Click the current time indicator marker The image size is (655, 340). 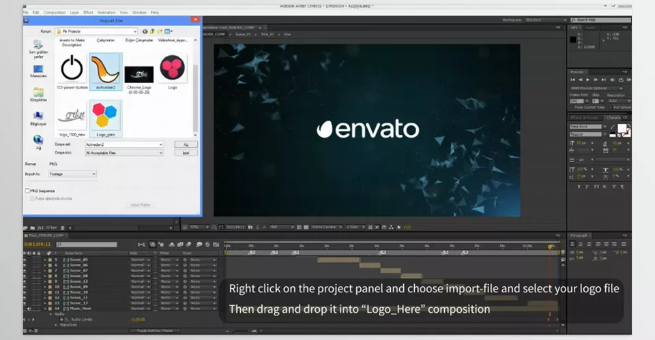tap(550, 247)
